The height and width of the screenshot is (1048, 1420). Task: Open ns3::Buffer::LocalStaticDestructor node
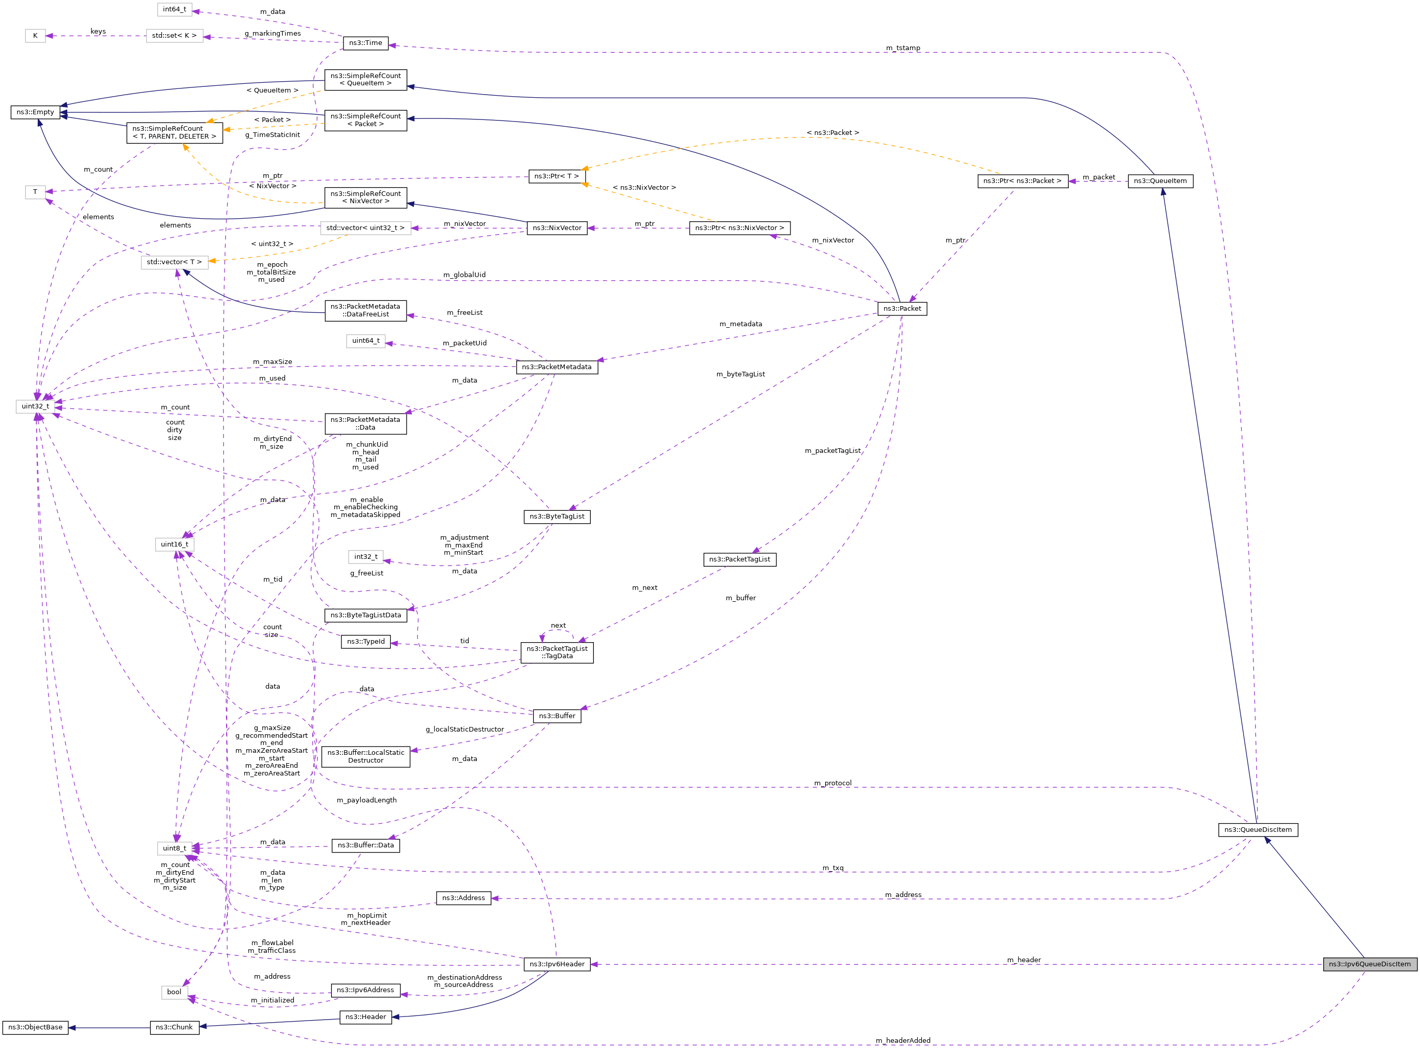point(365,757)
